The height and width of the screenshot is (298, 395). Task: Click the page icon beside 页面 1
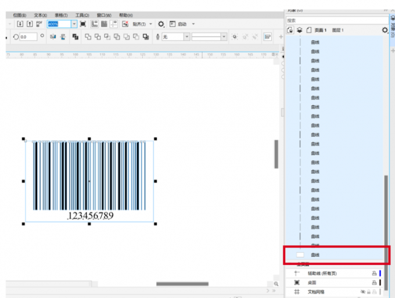pyautogui.click(x=309, y=30)
